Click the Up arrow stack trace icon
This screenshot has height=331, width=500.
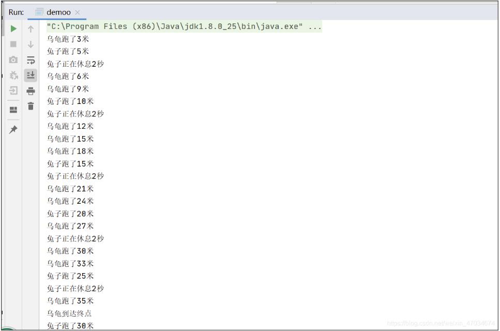pos(31,29)
